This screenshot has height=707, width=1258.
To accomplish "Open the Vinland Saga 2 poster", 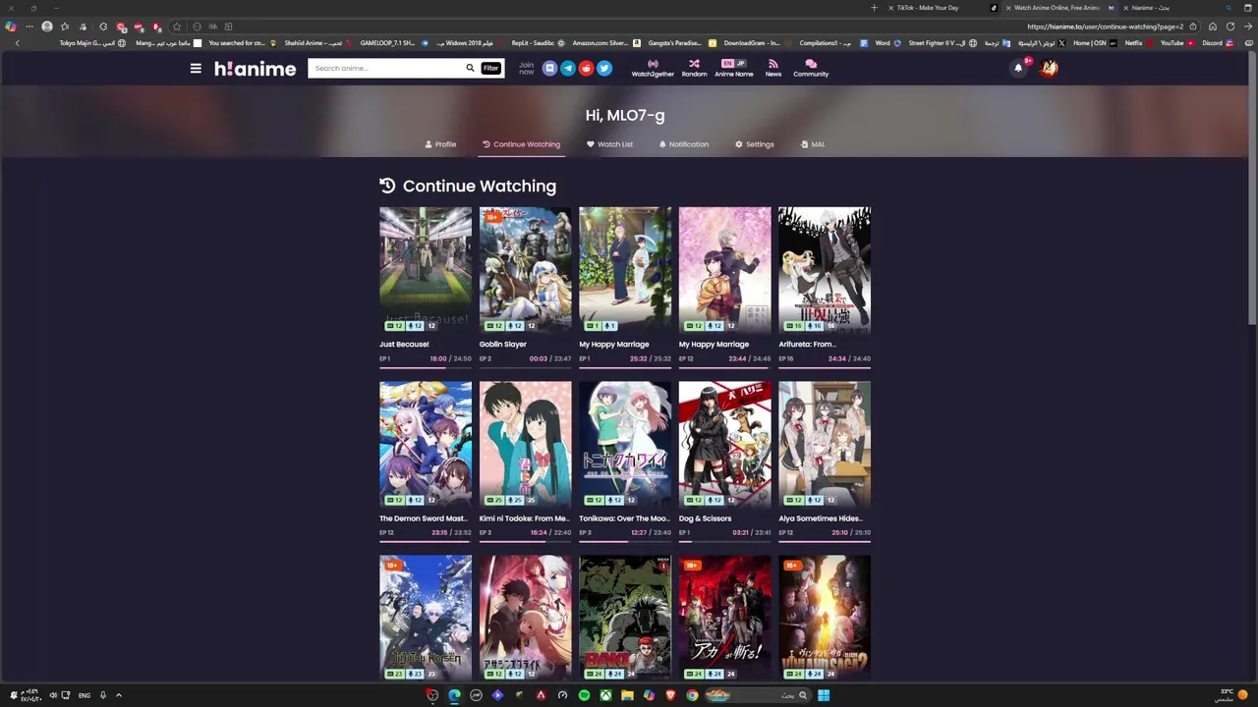I will click(825, 619).
